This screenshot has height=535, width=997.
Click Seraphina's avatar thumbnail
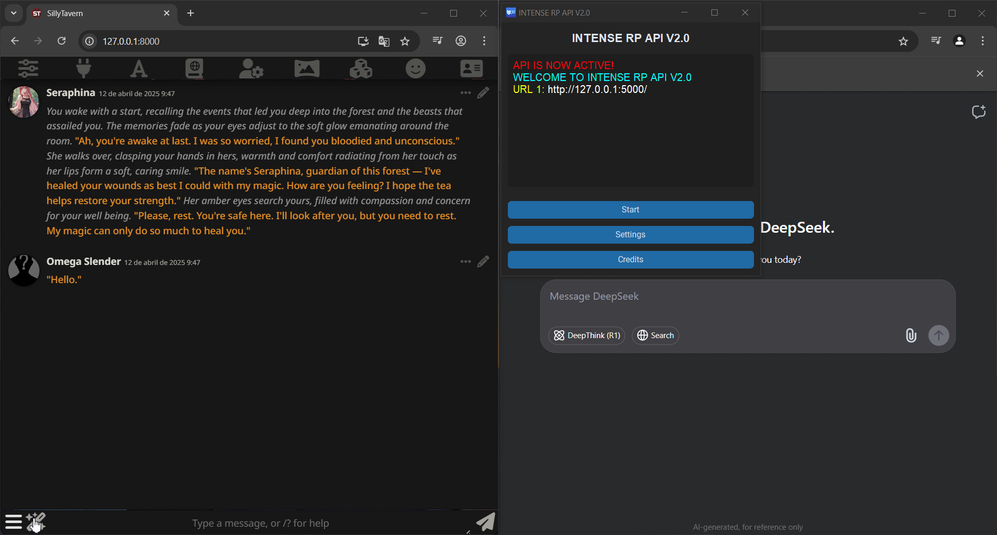(x=24, y=102)
